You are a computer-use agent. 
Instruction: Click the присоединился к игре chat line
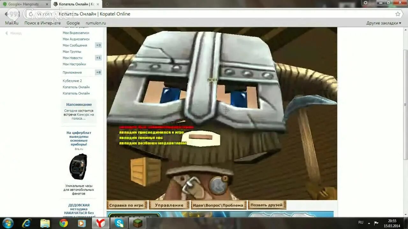(x=151, y=132)
